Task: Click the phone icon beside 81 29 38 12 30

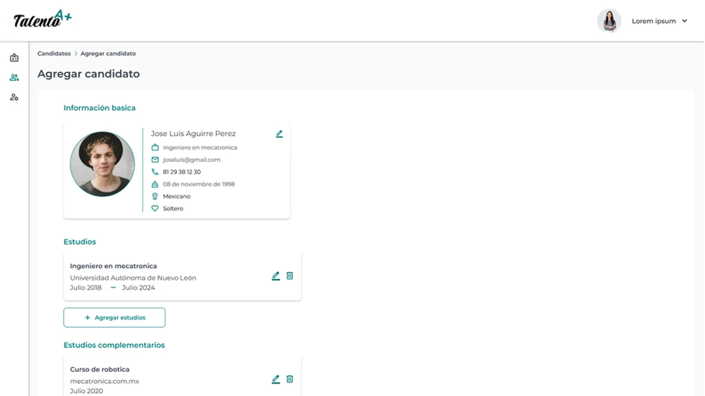Action: tap(155, 172)
